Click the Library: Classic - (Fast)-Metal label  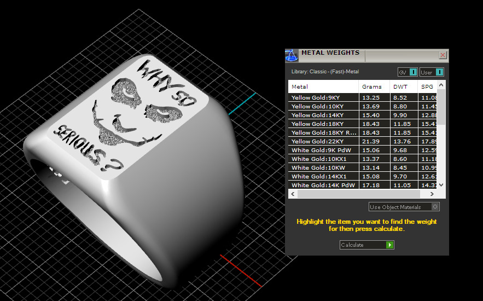325,72
